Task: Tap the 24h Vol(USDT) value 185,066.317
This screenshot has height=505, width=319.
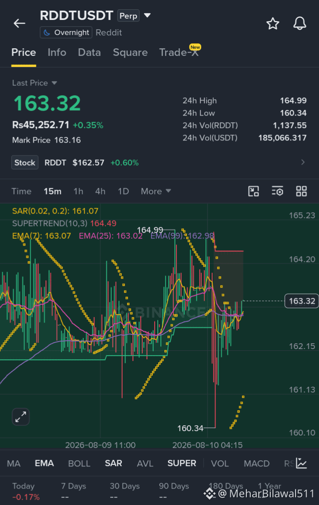Action: coord(282,138)
